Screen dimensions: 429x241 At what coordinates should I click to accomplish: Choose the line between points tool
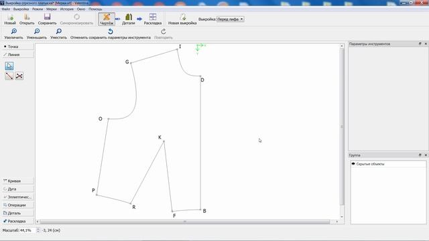[x=9, y=76]
